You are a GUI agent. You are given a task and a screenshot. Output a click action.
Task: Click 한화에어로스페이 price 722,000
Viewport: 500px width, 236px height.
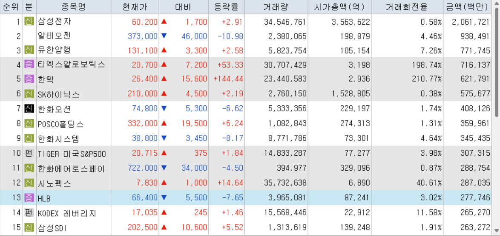click(x=143, y=168)
